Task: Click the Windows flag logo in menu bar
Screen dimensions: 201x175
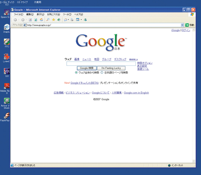Action: (x=192, y=14)
